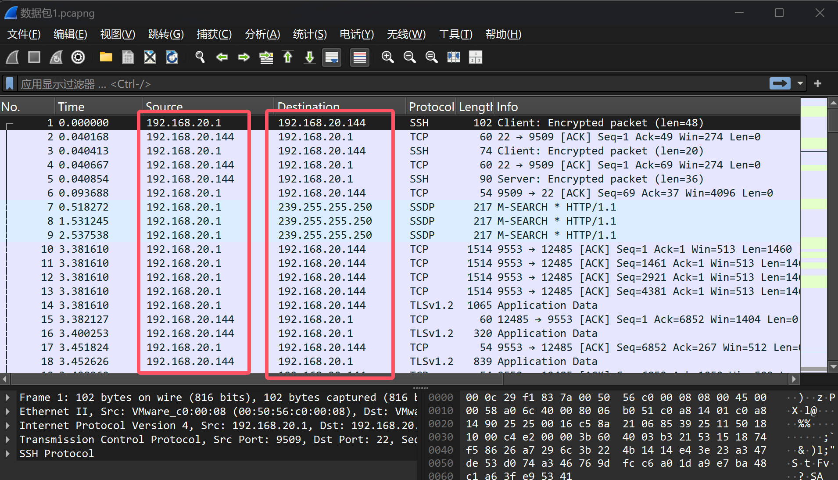
Task: Click the display filter bookmark icon
Action: (x=10, y=83)
